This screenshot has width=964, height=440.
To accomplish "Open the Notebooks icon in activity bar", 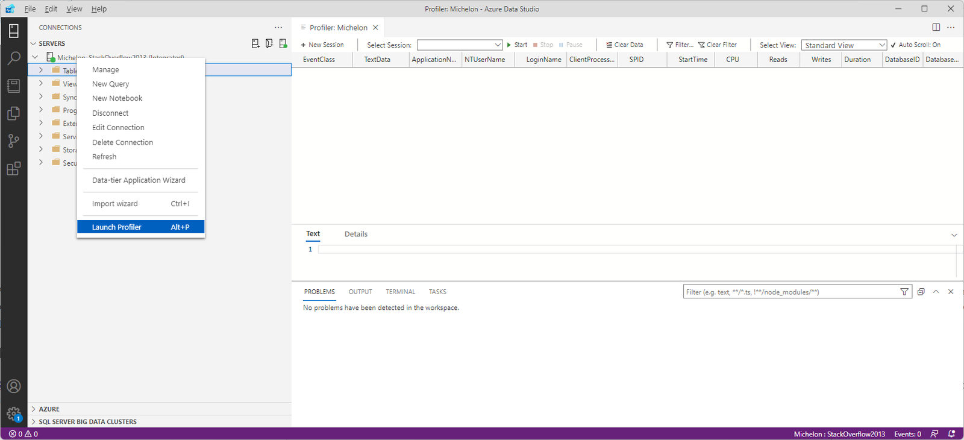I will tap(14, 86).
